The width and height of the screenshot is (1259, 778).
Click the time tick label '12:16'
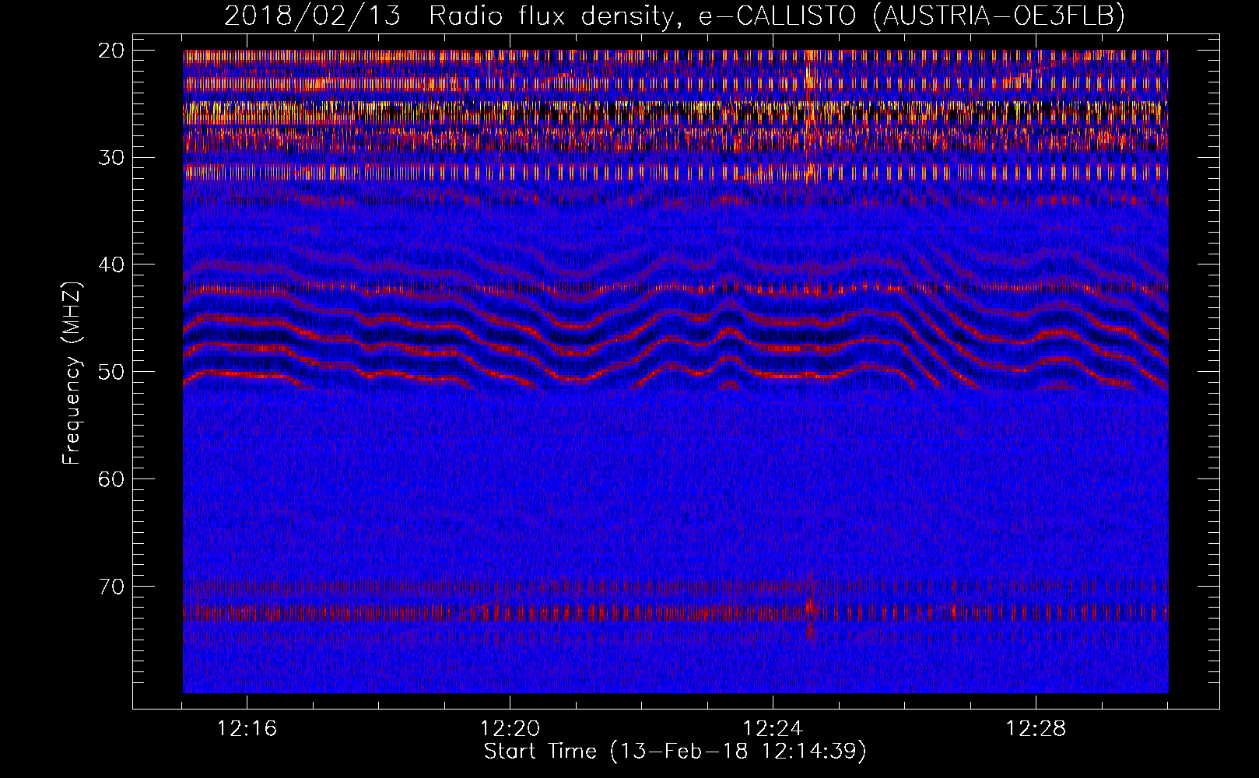[x=247, y=729]
